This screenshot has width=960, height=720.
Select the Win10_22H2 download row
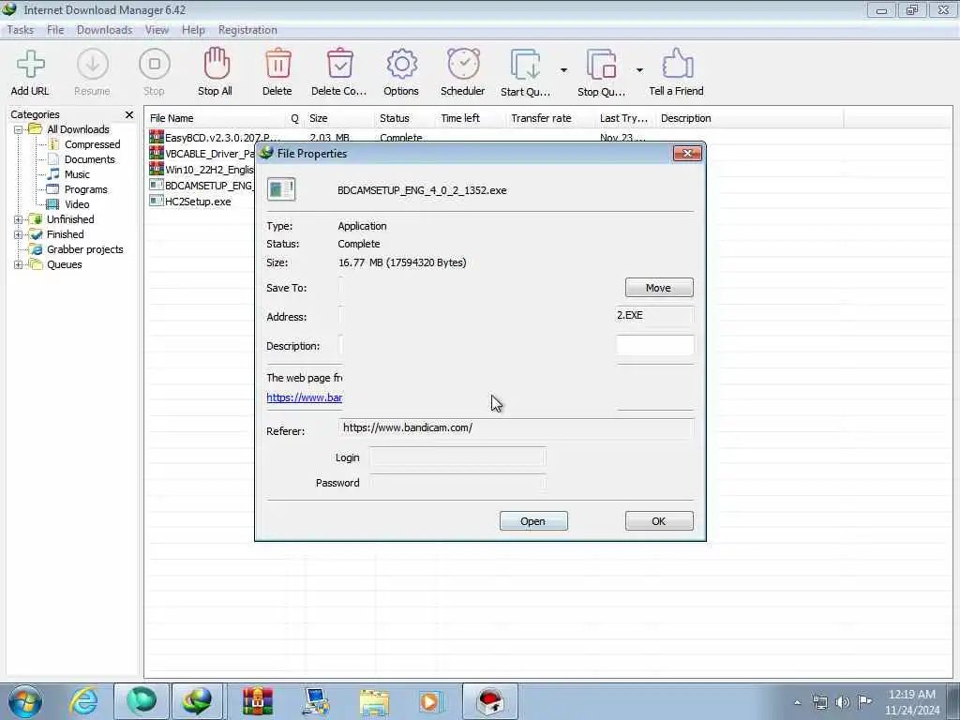click(202, 170)
